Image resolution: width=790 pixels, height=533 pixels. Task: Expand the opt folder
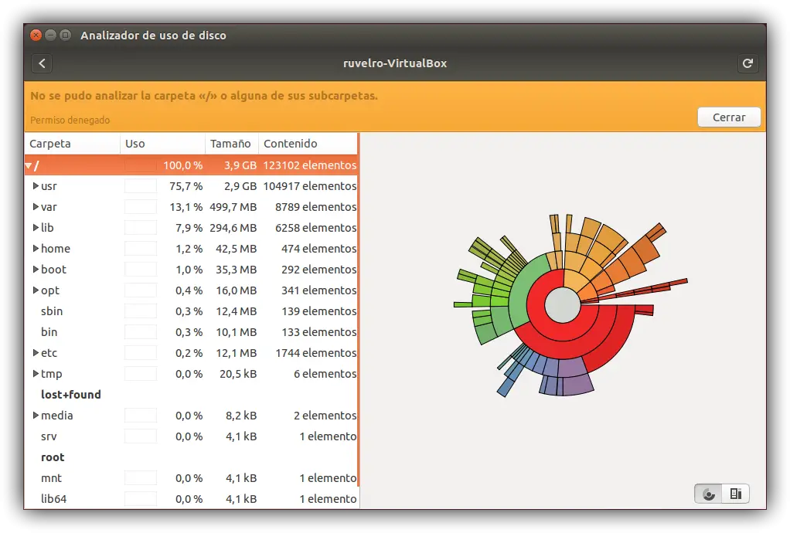pyautogui.click(x=36, y=290)
